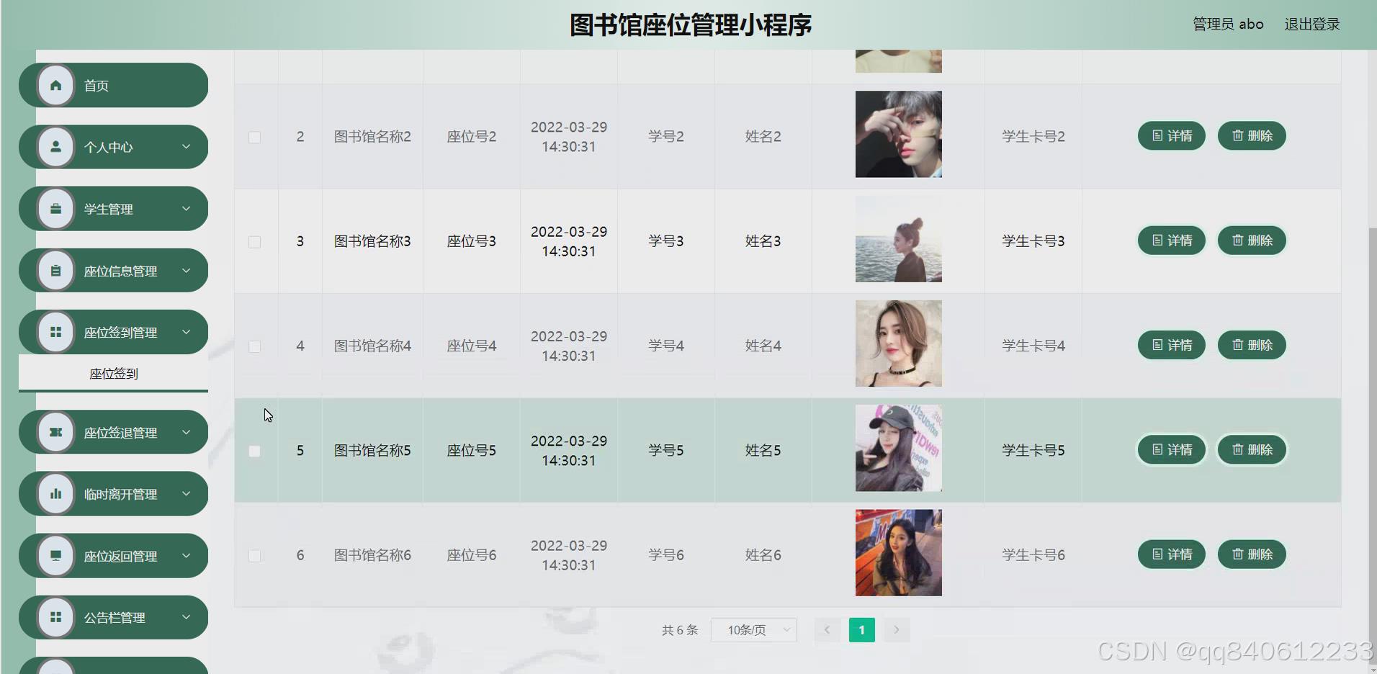Image resolution: width=1377 pixels, height=674 pixels.
Task: Click the cell 座位号5
Action: [472, 450]
